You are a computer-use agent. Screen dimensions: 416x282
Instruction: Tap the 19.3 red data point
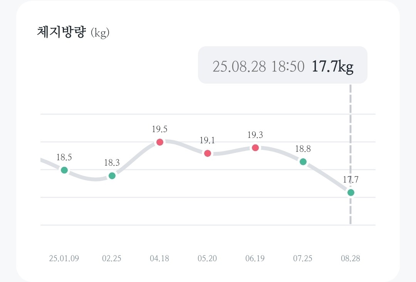(x=255, y=148)
